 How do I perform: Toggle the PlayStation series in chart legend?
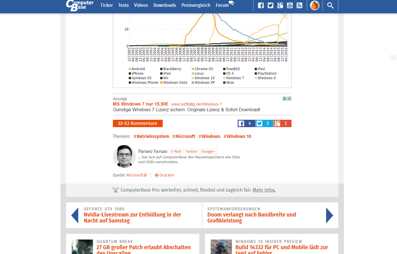point(266,74)
